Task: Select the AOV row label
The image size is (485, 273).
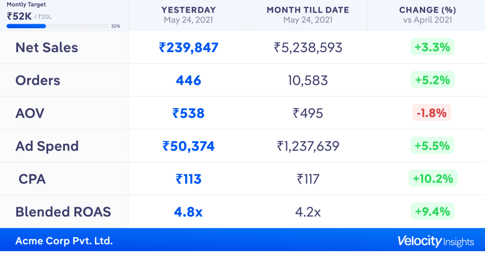Action: point(30,113)
